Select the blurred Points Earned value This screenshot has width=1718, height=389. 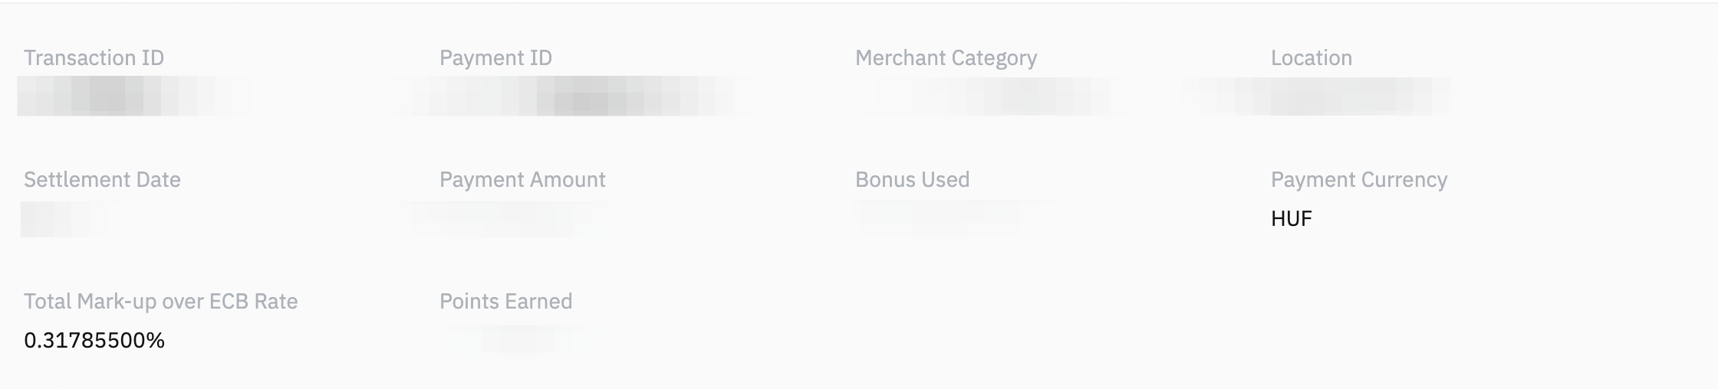[x=517, y=341]
